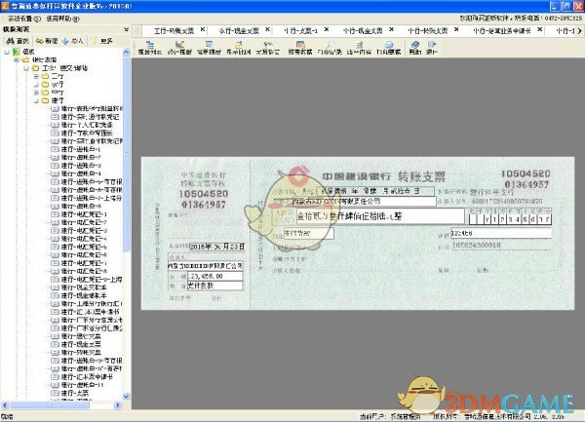Click the stub amount field 123,456.00
The width and height of the screenshot is (585, 422).
pos(214,276)
